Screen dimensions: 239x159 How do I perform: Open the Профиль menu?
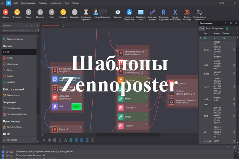(42, 3)
